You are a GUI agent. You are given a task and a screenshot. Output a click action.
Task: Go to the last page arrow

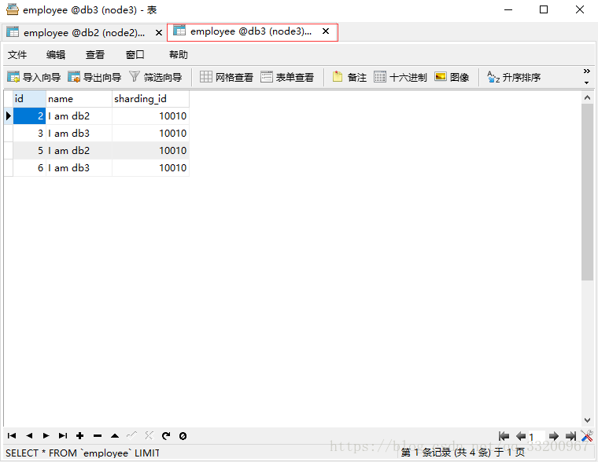(571, 436)
